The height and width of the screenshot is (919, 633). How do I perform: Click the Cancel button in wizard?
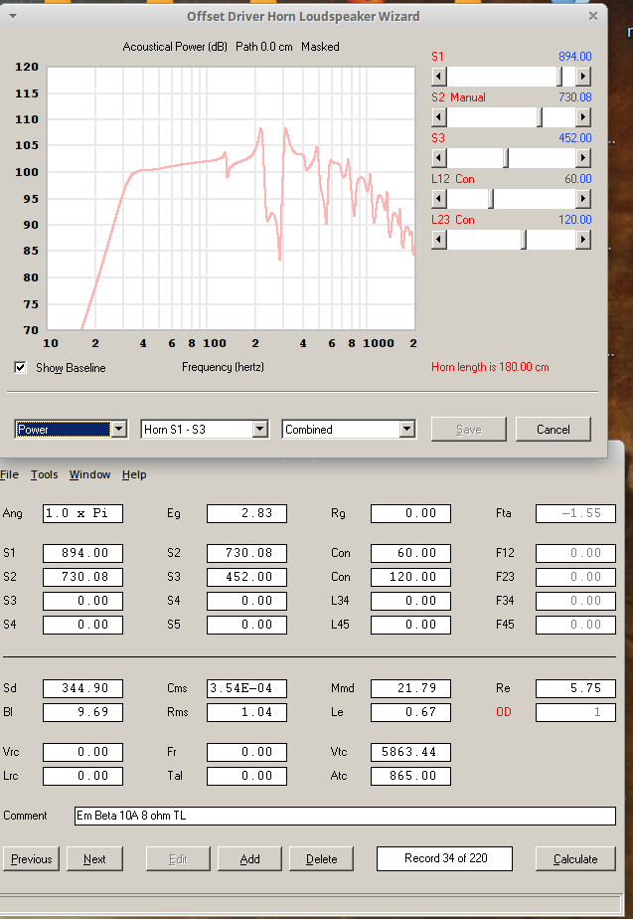(554, 429)
